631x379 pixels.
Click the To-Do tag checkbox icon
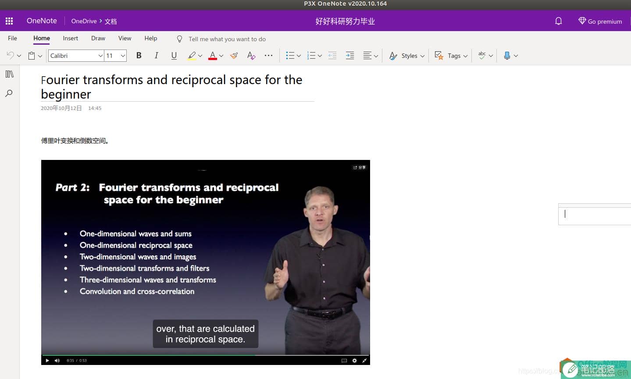[x=439, y=55]
